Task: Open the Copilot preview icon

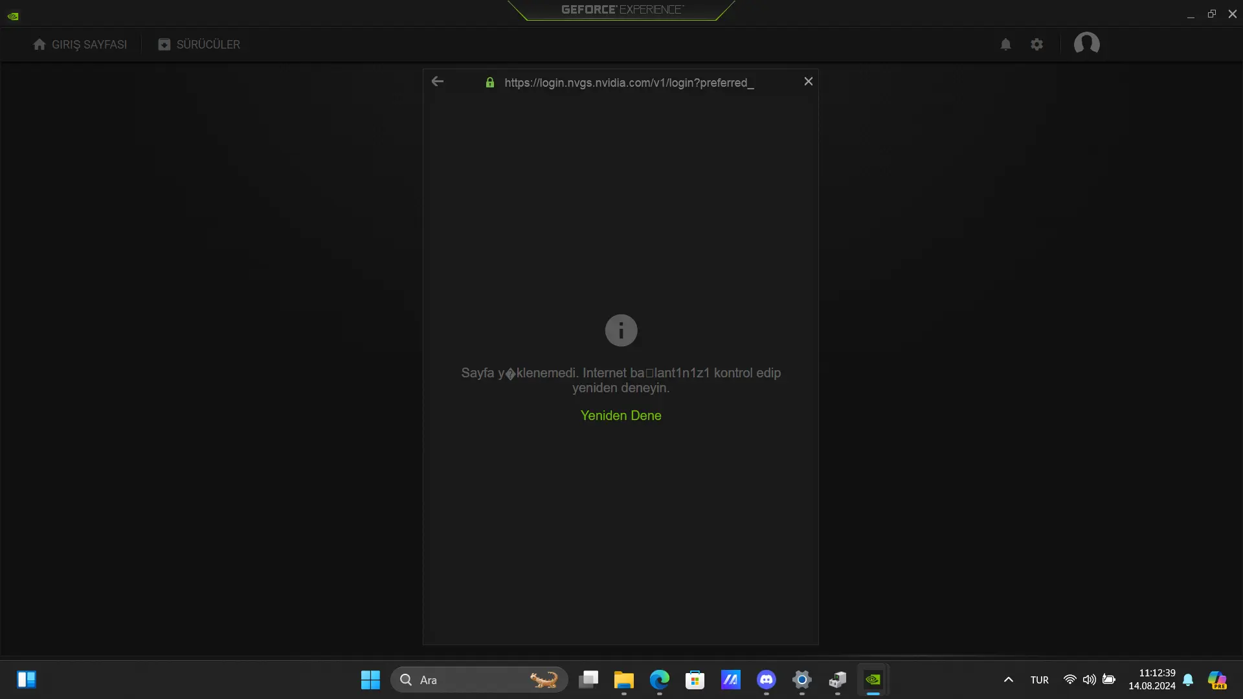Action: (x=1217, y=680)
